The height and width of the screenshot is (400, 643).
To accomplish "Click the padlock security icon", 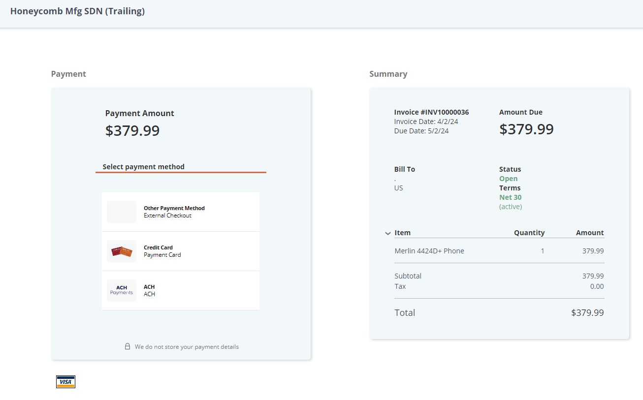I will pyautogui.click(x=128, y=346).
